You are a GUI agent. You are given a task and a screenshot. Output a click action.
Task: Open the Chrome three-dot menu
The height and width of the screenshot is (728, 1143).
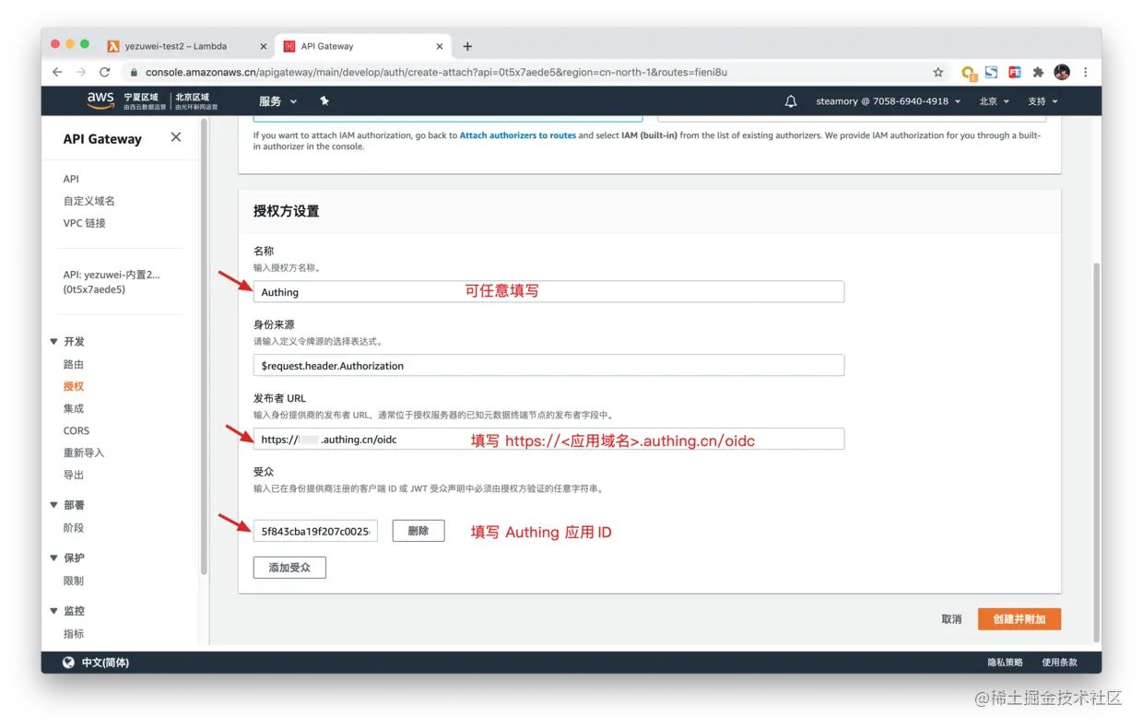click(x=1086, y=72)
